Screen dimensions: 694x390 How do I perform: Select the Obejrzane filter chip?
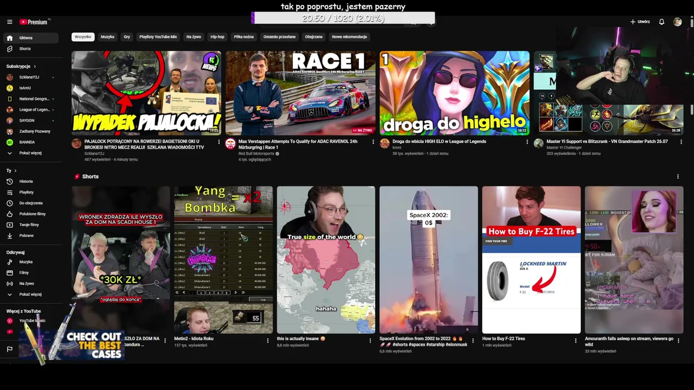314,37
